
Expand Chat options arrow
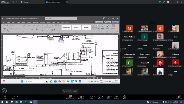tap(95, 96)
